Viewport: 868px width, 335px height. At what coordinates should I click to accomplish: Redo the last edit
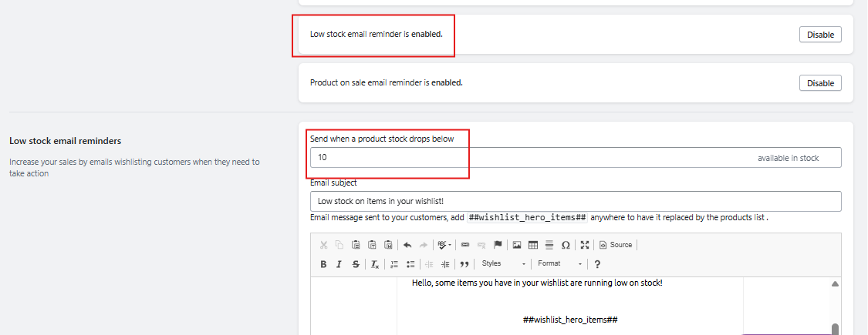424,245
